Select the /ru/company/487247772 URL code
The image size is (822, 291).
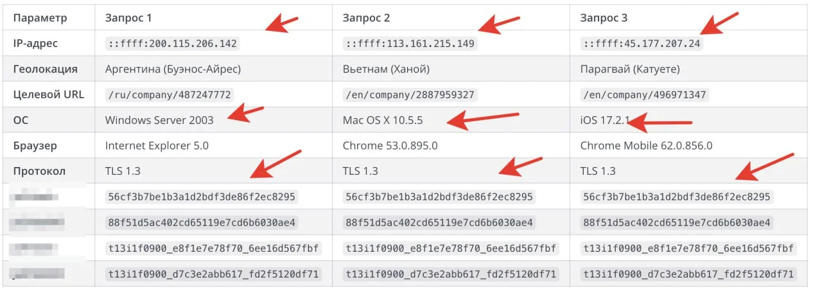[x=168, y=94]
